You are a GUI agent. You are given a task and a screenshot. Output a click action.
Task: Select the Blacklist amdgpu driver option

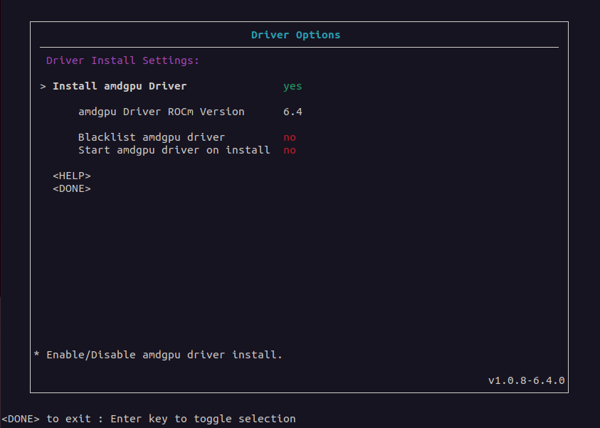point(151,137)
